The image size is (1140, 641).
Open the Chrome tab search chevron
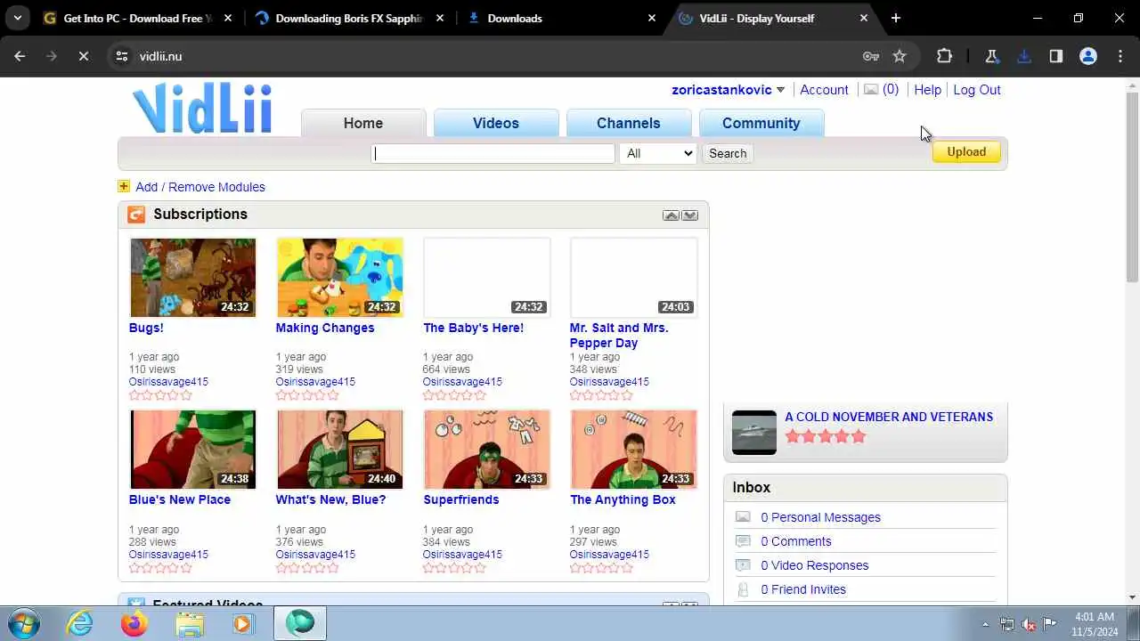pyautogui.click(x=17, y=18)
